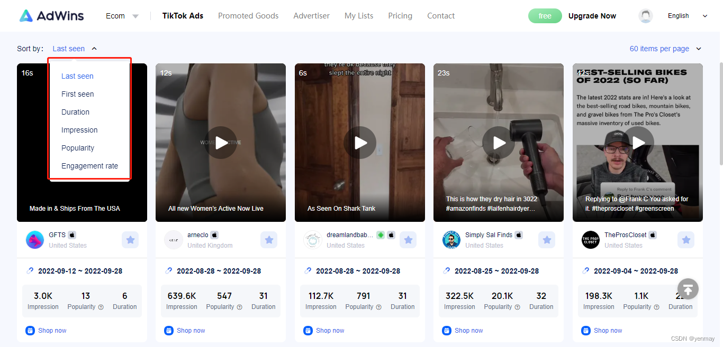Open the user profile avatar
723x347 pixels.
click(646, 16)
